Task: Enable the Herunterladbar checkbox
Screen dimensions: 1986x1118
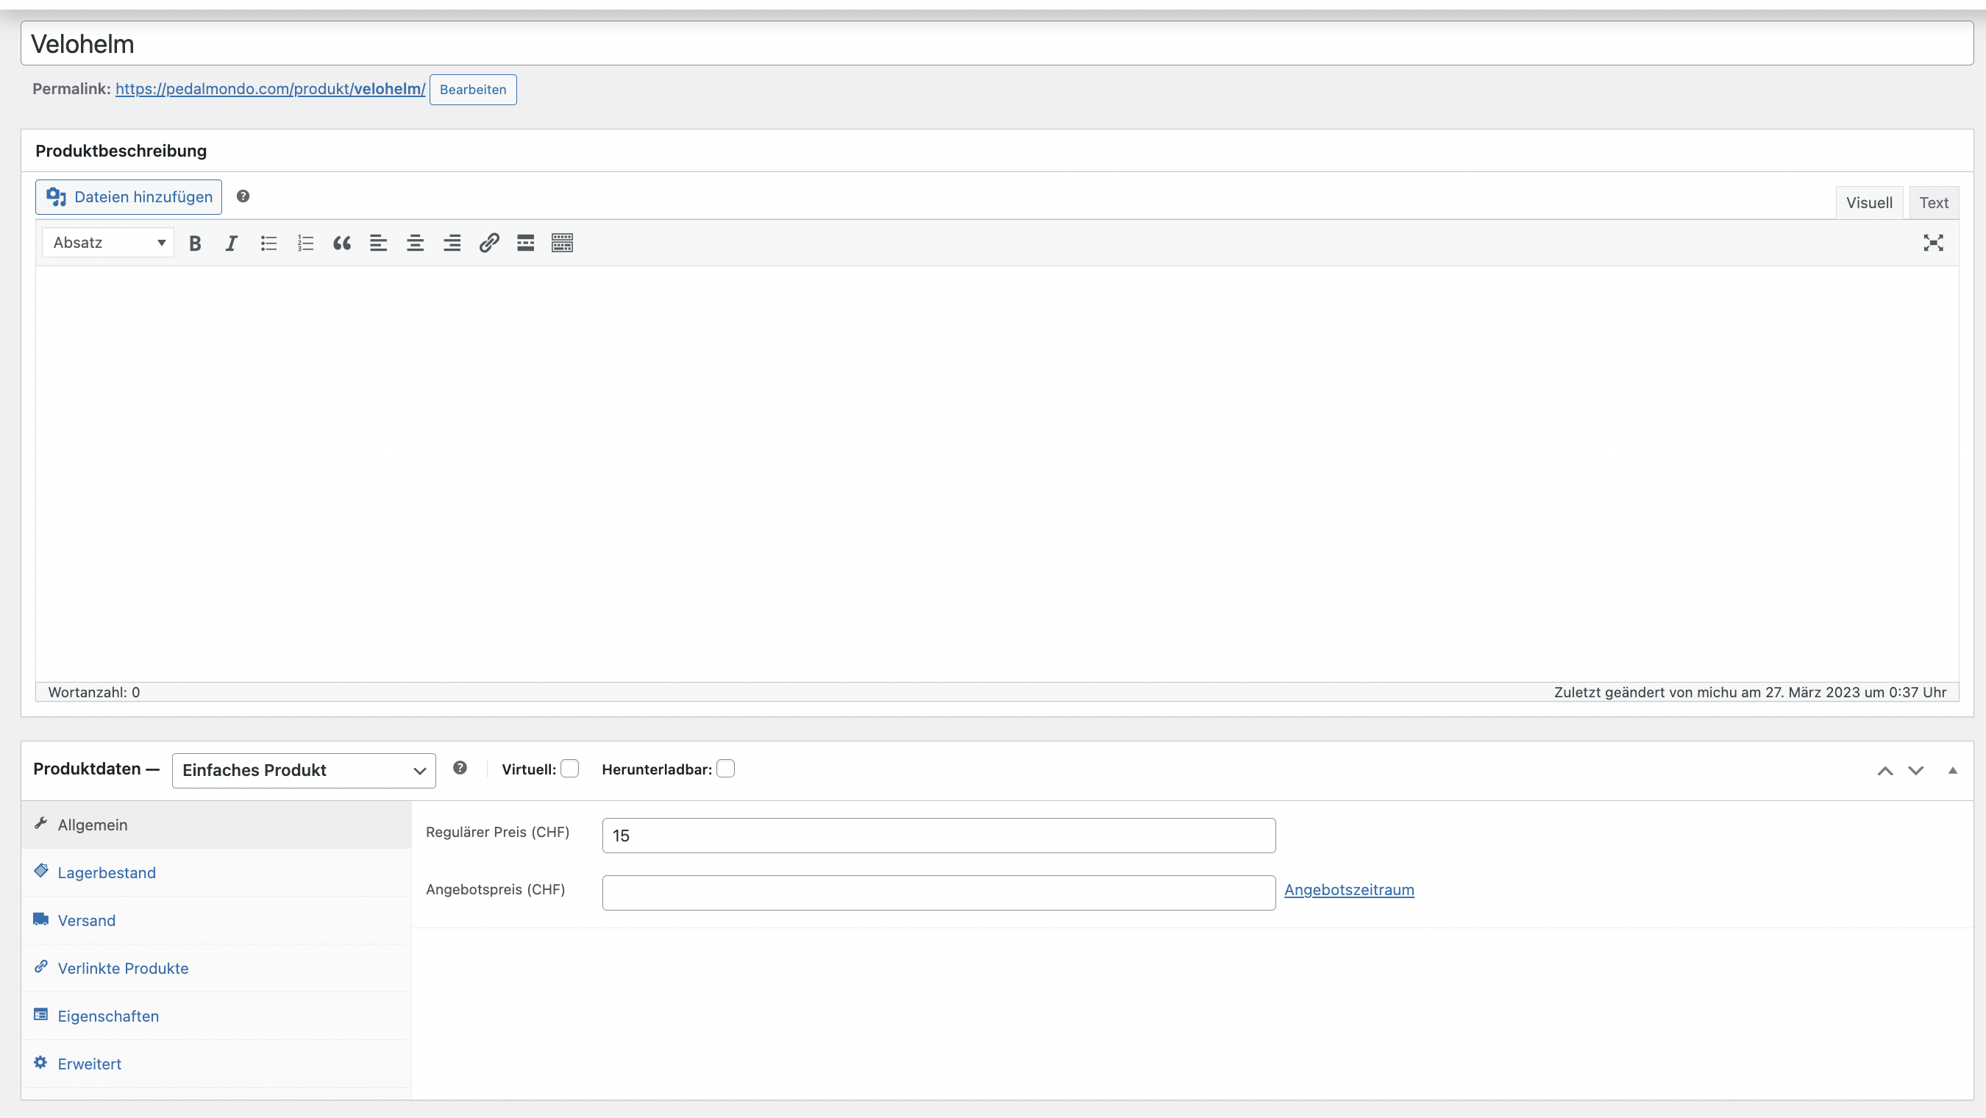Action: [725, 769]
